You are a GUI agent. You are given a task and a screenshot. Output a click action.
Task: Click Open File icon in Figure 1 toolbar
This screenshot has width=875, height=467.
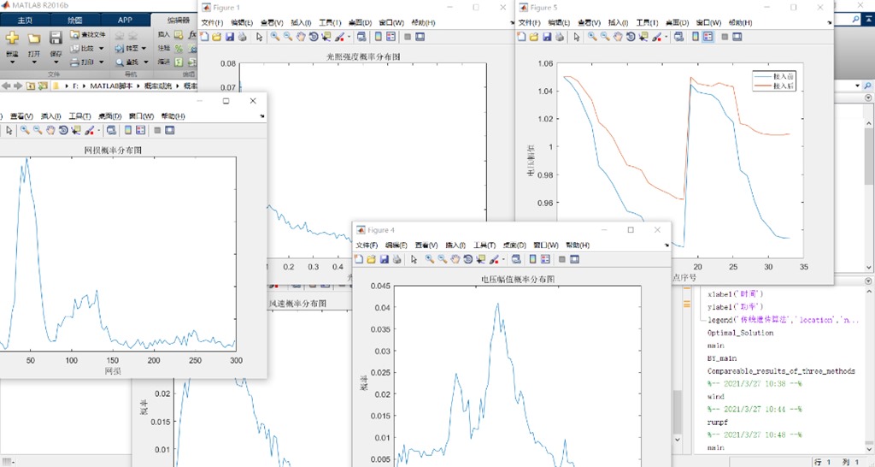click(216, 37)
